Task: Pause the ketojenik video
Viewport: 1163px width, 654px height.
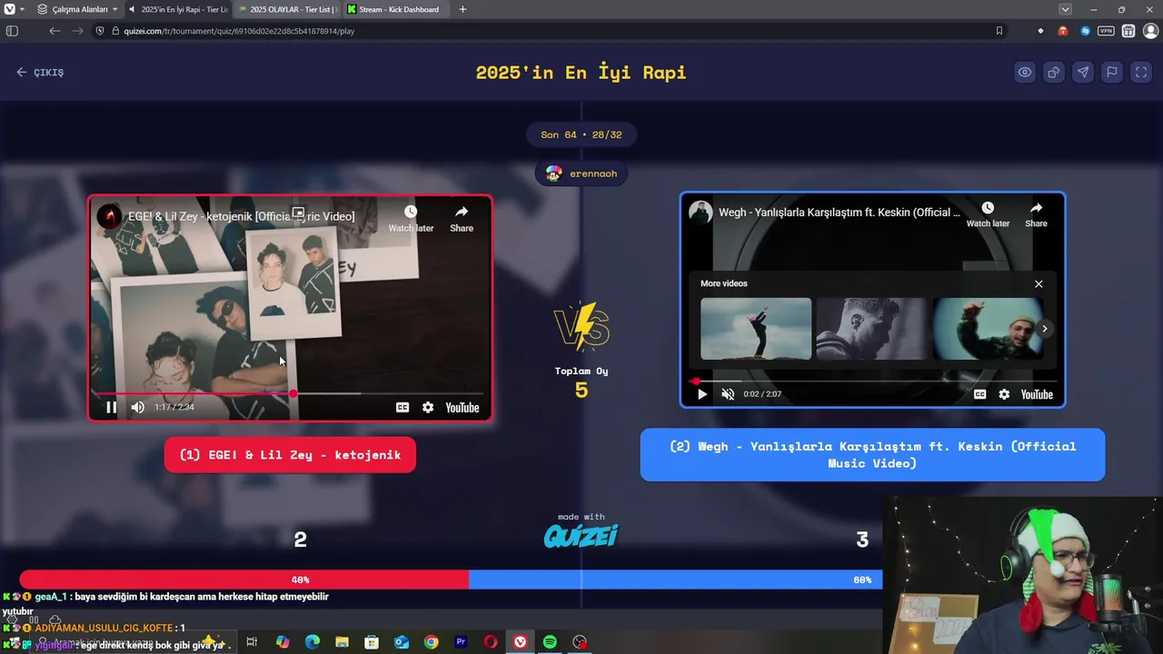Action: (111, 408)
